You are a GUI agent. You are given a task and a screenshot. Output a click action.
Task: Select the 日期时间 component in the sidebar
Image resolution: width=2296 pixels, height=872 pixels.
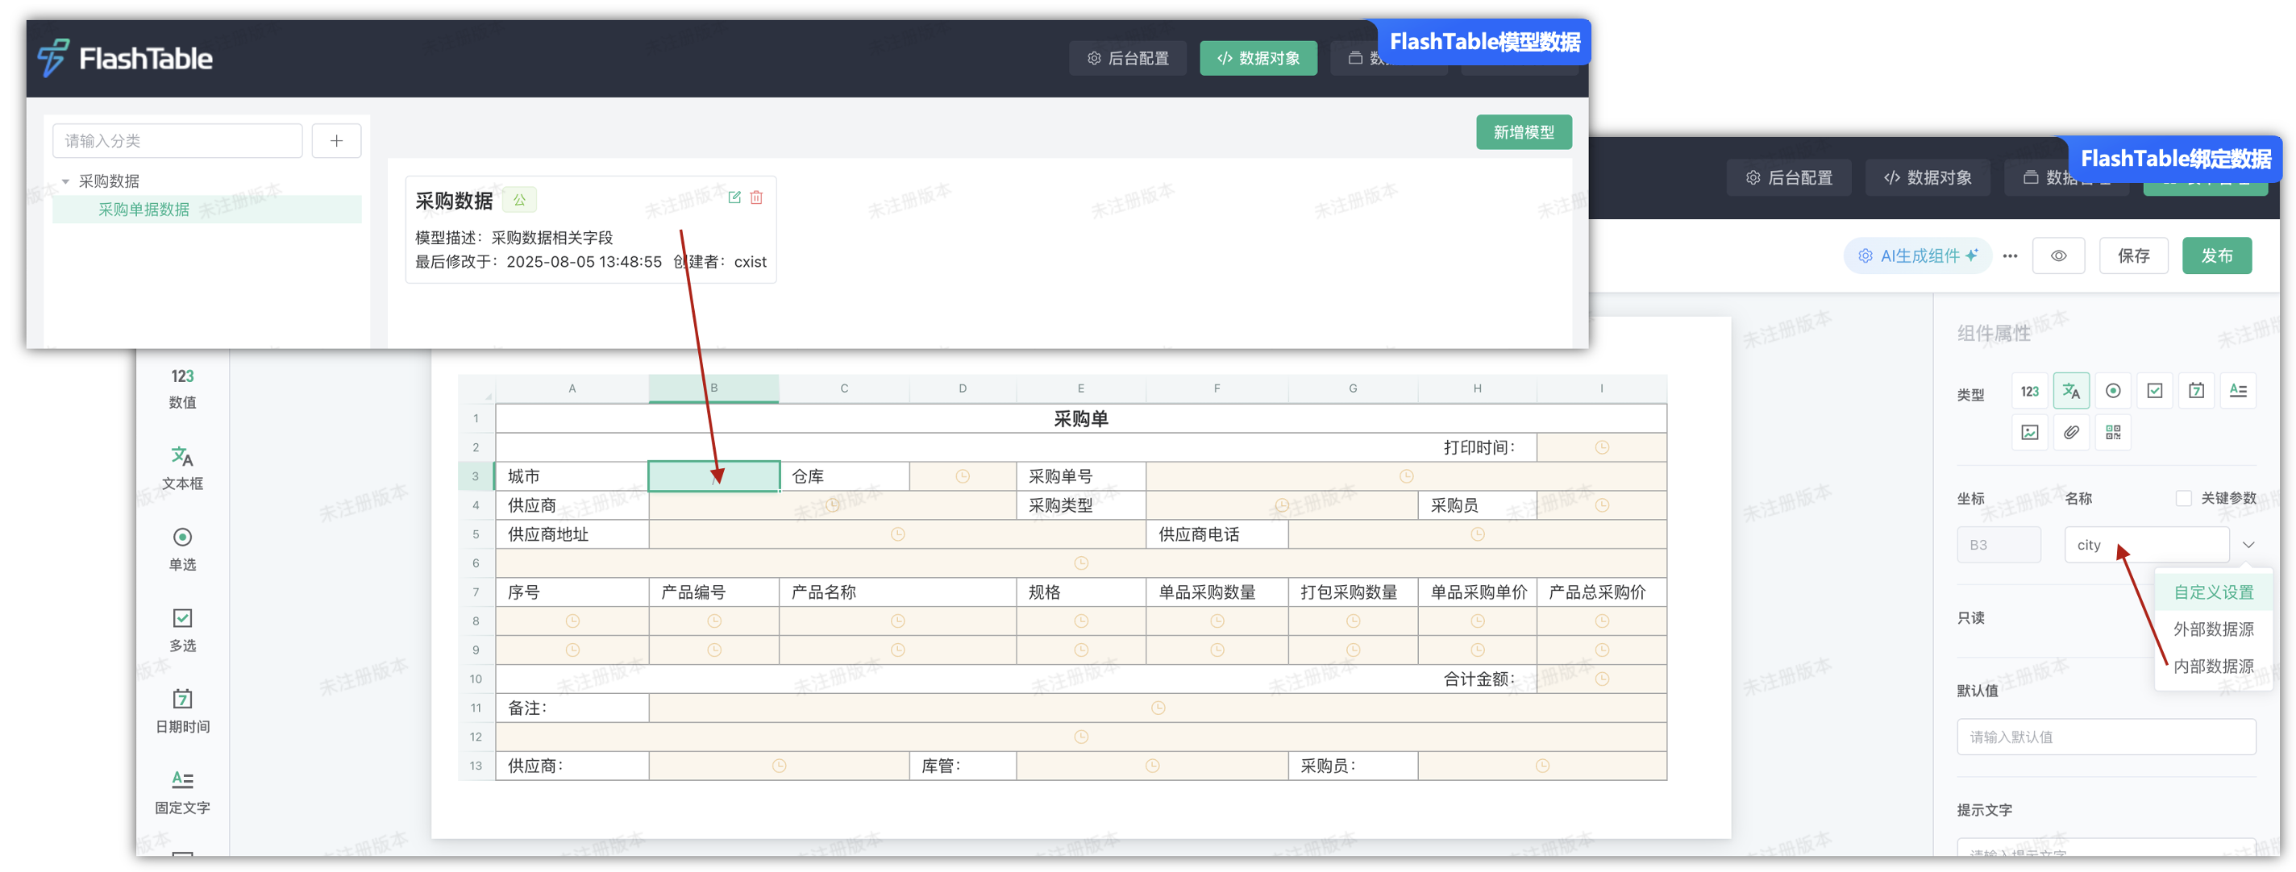[x=183, y=712]
